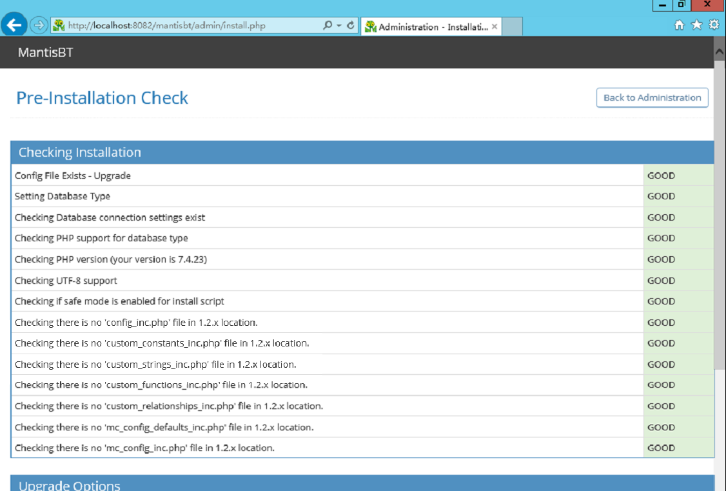Click the page scrollbar up arrow
This screenshot has height=491, width=726.
click(720, 52)
